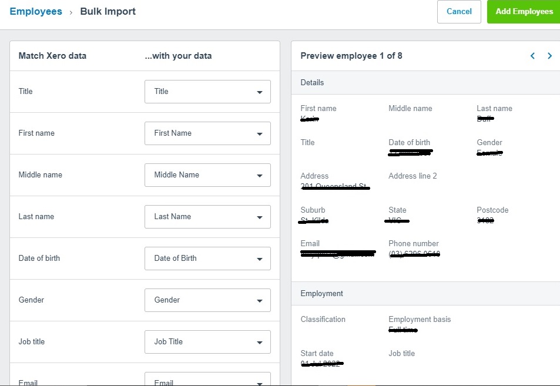The width and height of the screenshot is (560, 386).
Task: Open the Gender mapping dropdown
Action: click(x=207, y=300)
